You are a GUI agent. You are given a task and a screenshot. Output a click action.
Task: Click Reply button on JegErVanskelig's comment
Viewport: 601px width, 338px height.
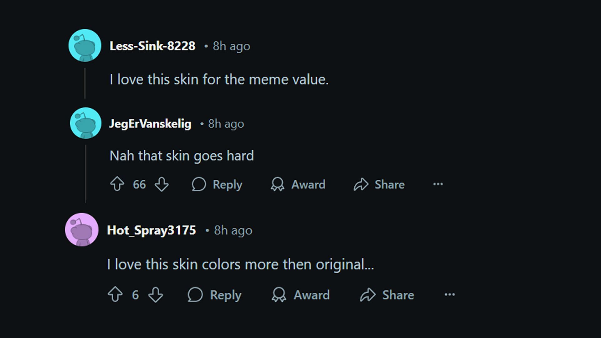pyautogui.click(x=216, y=184)
